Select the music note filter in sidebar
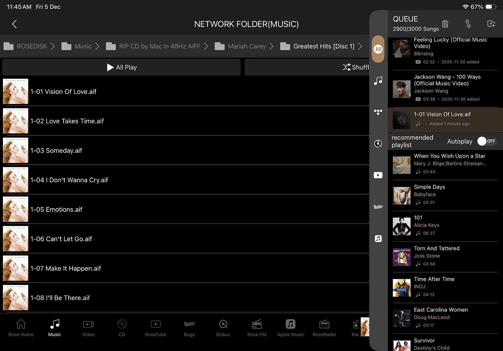503x351 pixels. tap(378, 81)
